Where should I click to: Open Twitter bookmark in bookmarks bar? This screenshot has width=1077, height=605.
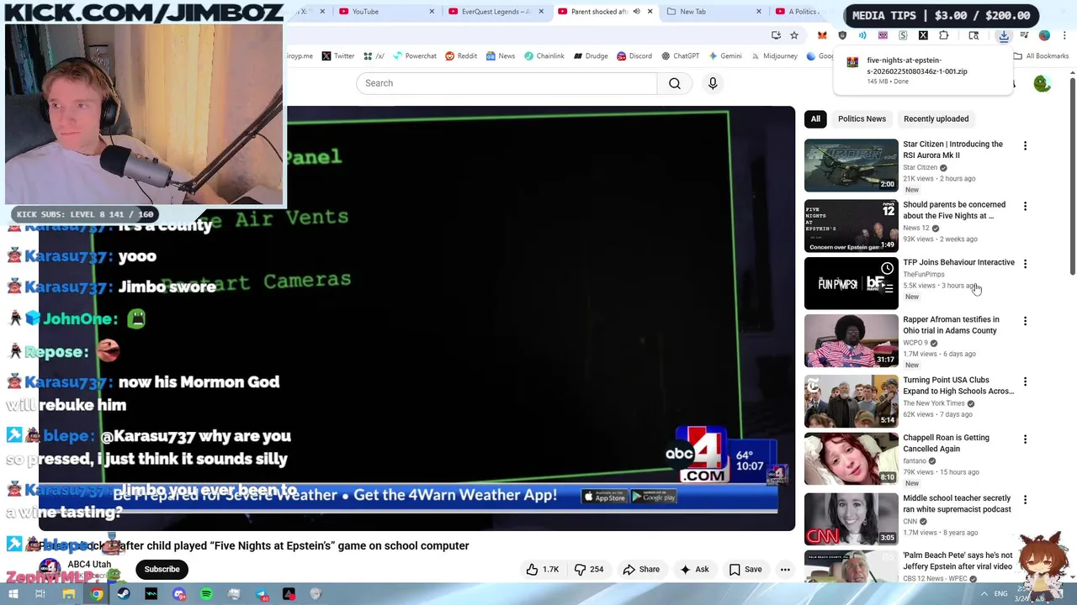(x=337, y=56)
